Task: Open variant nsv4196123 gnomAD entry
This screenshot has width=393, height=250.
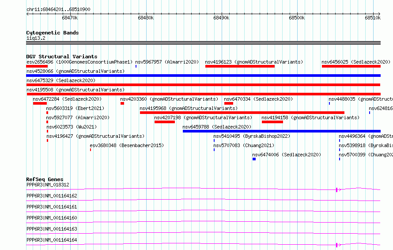Action: [x=254, y=62]
